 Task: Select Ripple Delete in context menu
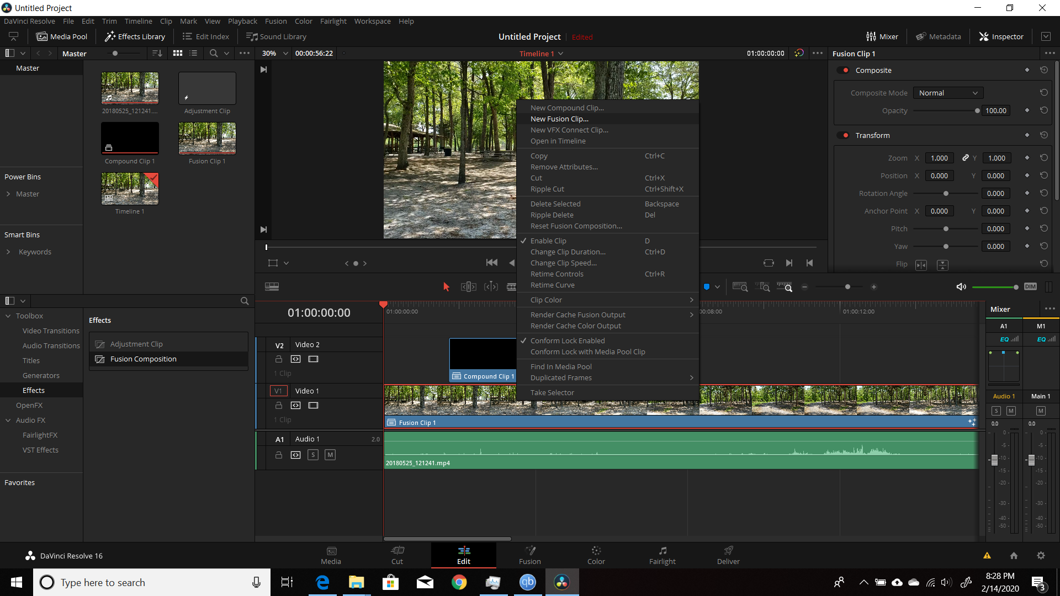pyautogui.click(x=607, y=215)
